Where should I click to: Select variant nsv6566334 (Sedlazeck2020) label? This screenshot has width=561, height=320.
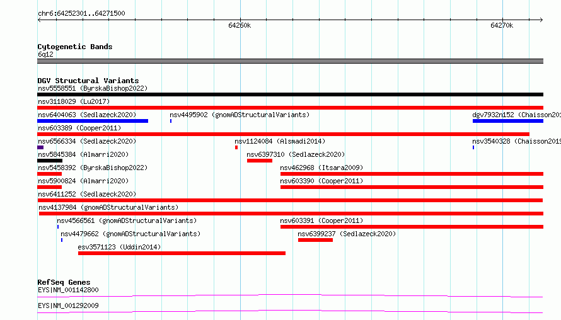click(87, 141)
